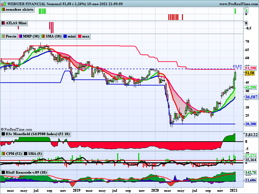The height and width of the screenshot is (194, 259).
Task: Click the 20,200 blue mini price tag
Action: coord(250,124)
